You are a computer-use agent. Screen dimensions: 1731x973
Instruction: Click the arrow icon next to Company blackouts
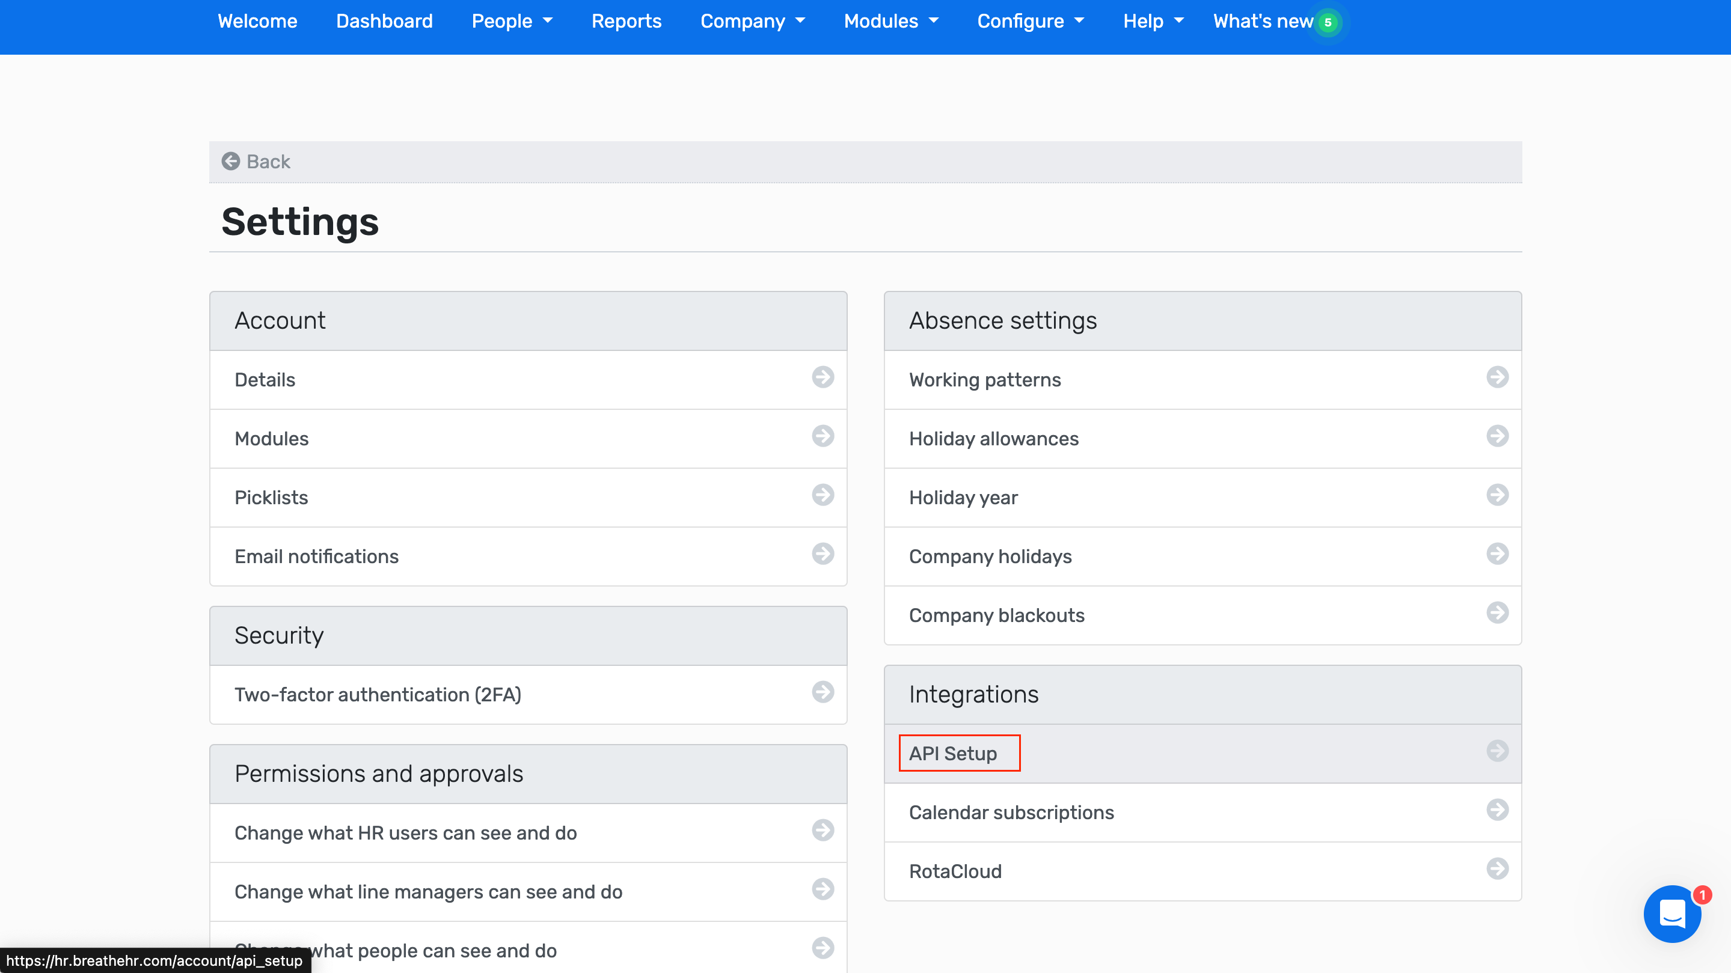pyautogui.click(x=1498, y=613)
